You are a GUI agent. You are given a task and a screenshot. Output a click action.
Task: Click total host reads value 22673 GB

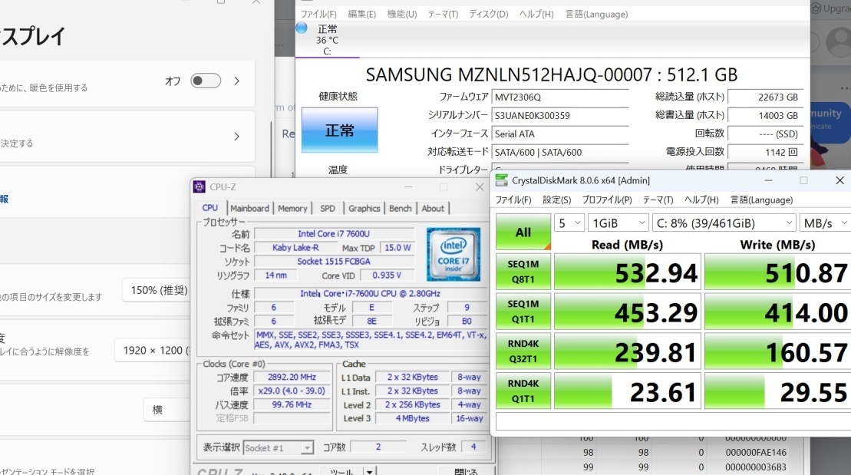pos(765,97)
